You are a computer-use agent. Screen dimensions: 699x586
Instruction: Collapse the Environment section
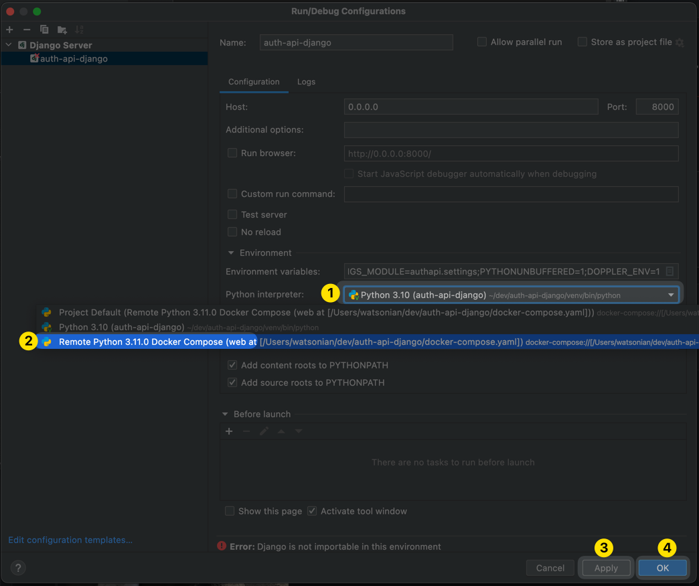pos(231,253)
